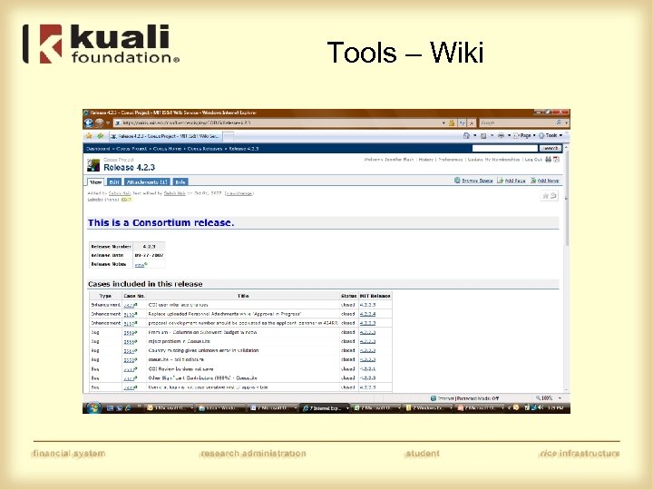
Task: Click Coeus Project in the breadcrumb
Action: [x=132, y=149]
